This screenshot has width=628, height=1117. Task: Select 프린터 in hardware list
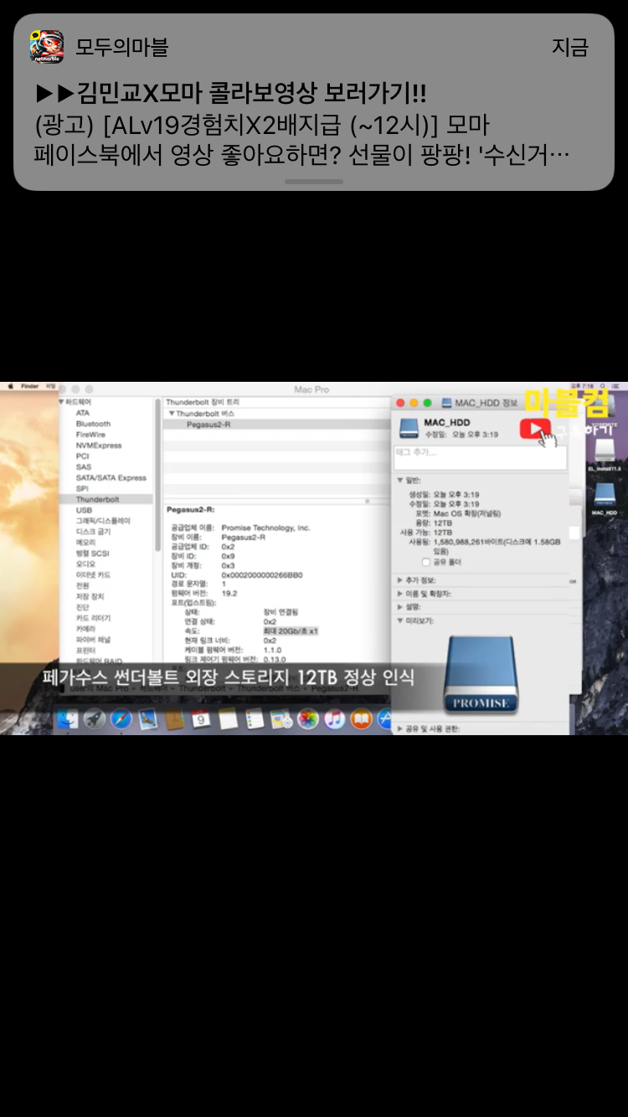[85, 651]
